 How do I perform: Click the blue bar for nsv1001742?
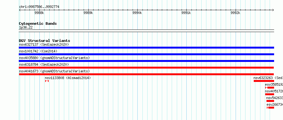click(x=146, y=54)
